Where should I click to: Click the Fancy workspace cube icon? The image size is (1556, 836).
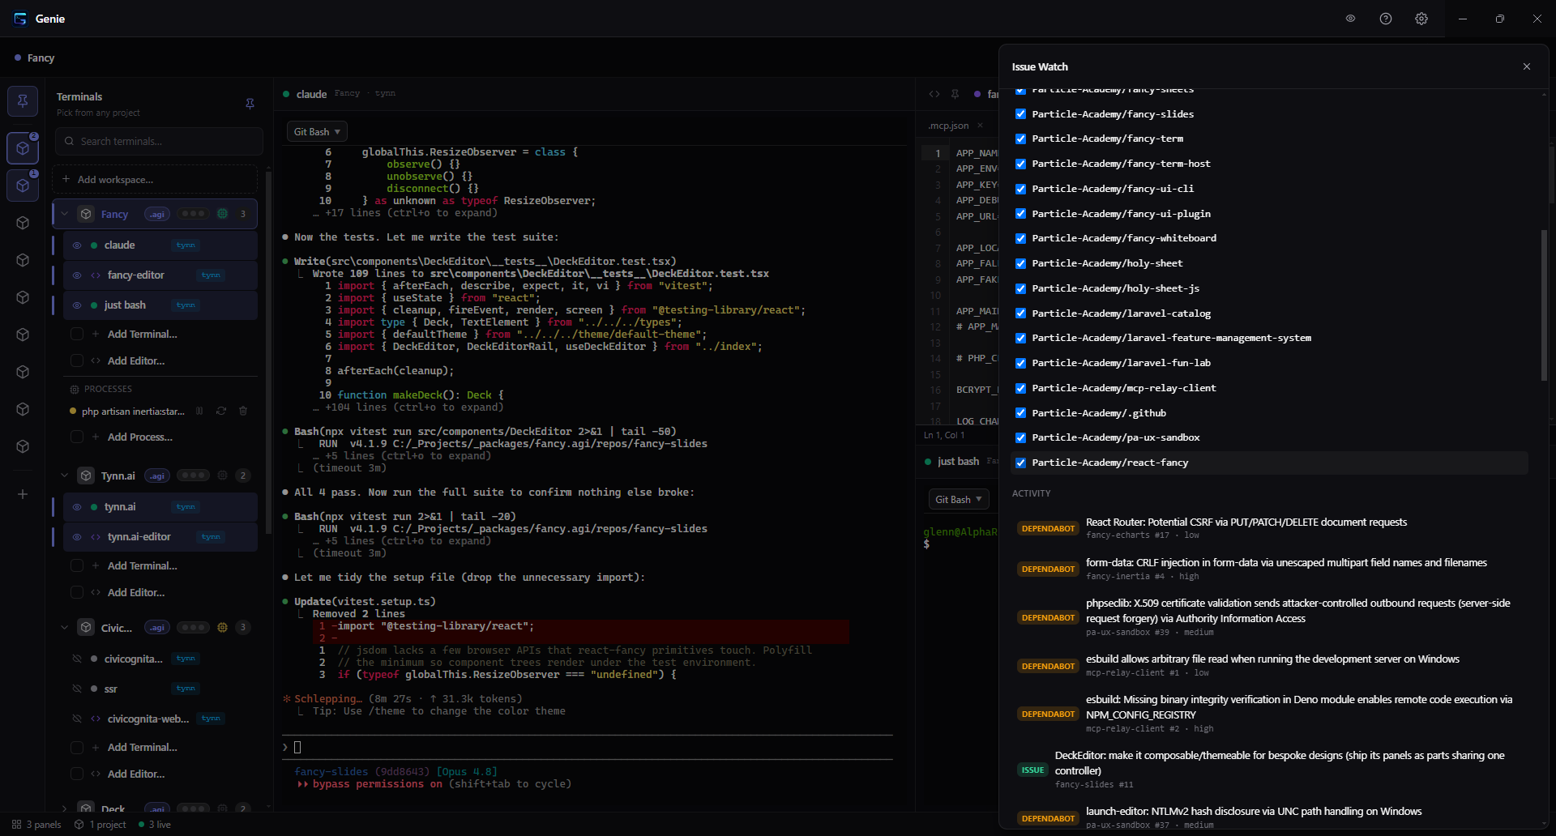(x=86, y=214)
